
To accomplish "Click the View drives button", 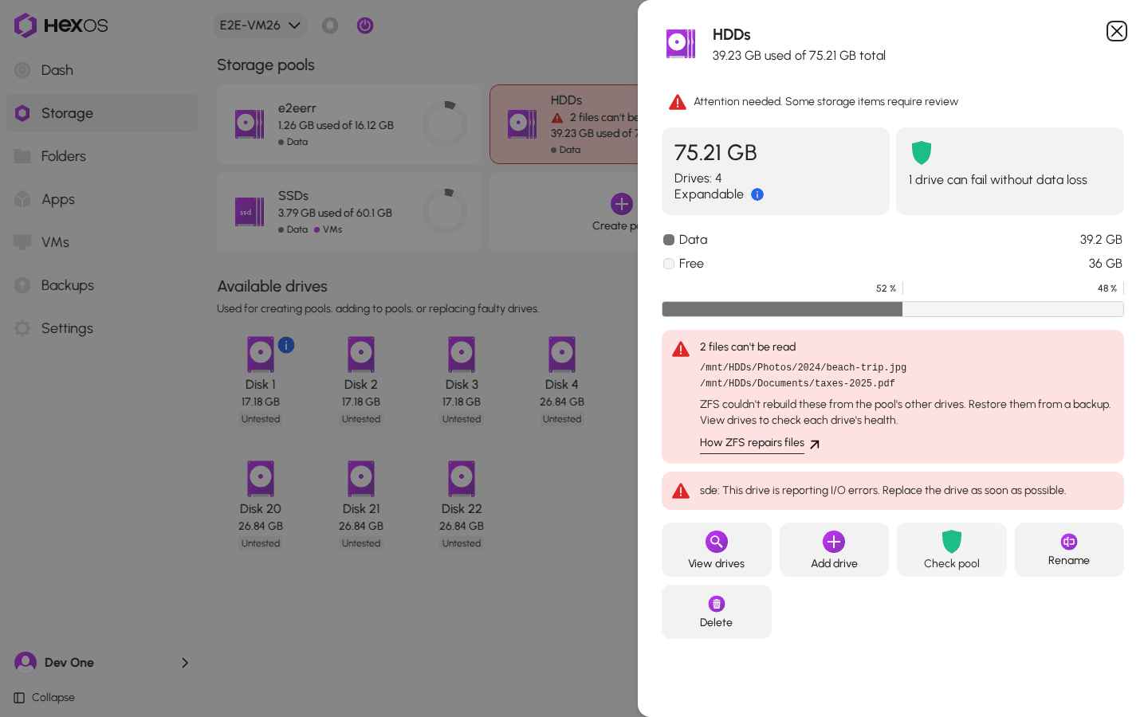I will pos(717,550).
